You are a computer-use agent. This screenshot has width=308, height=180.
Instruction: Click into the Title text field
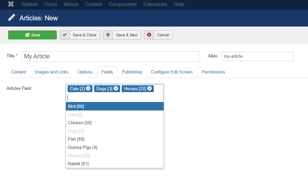pyautogui.click(x=111, y=56)
